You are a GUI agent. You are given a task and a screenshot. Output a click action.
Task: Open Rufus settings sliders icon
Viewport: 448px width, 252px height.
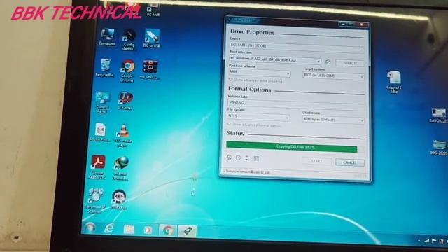pos(247,157)
